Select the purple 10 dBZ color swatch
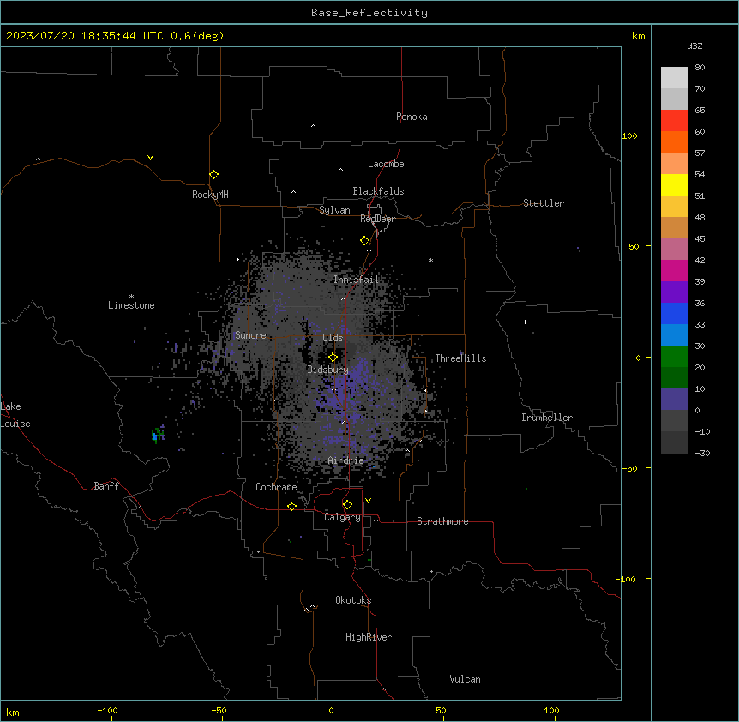The height and width of the screenshot is (722, 739). pyautogui.click(x=674, y=400)
